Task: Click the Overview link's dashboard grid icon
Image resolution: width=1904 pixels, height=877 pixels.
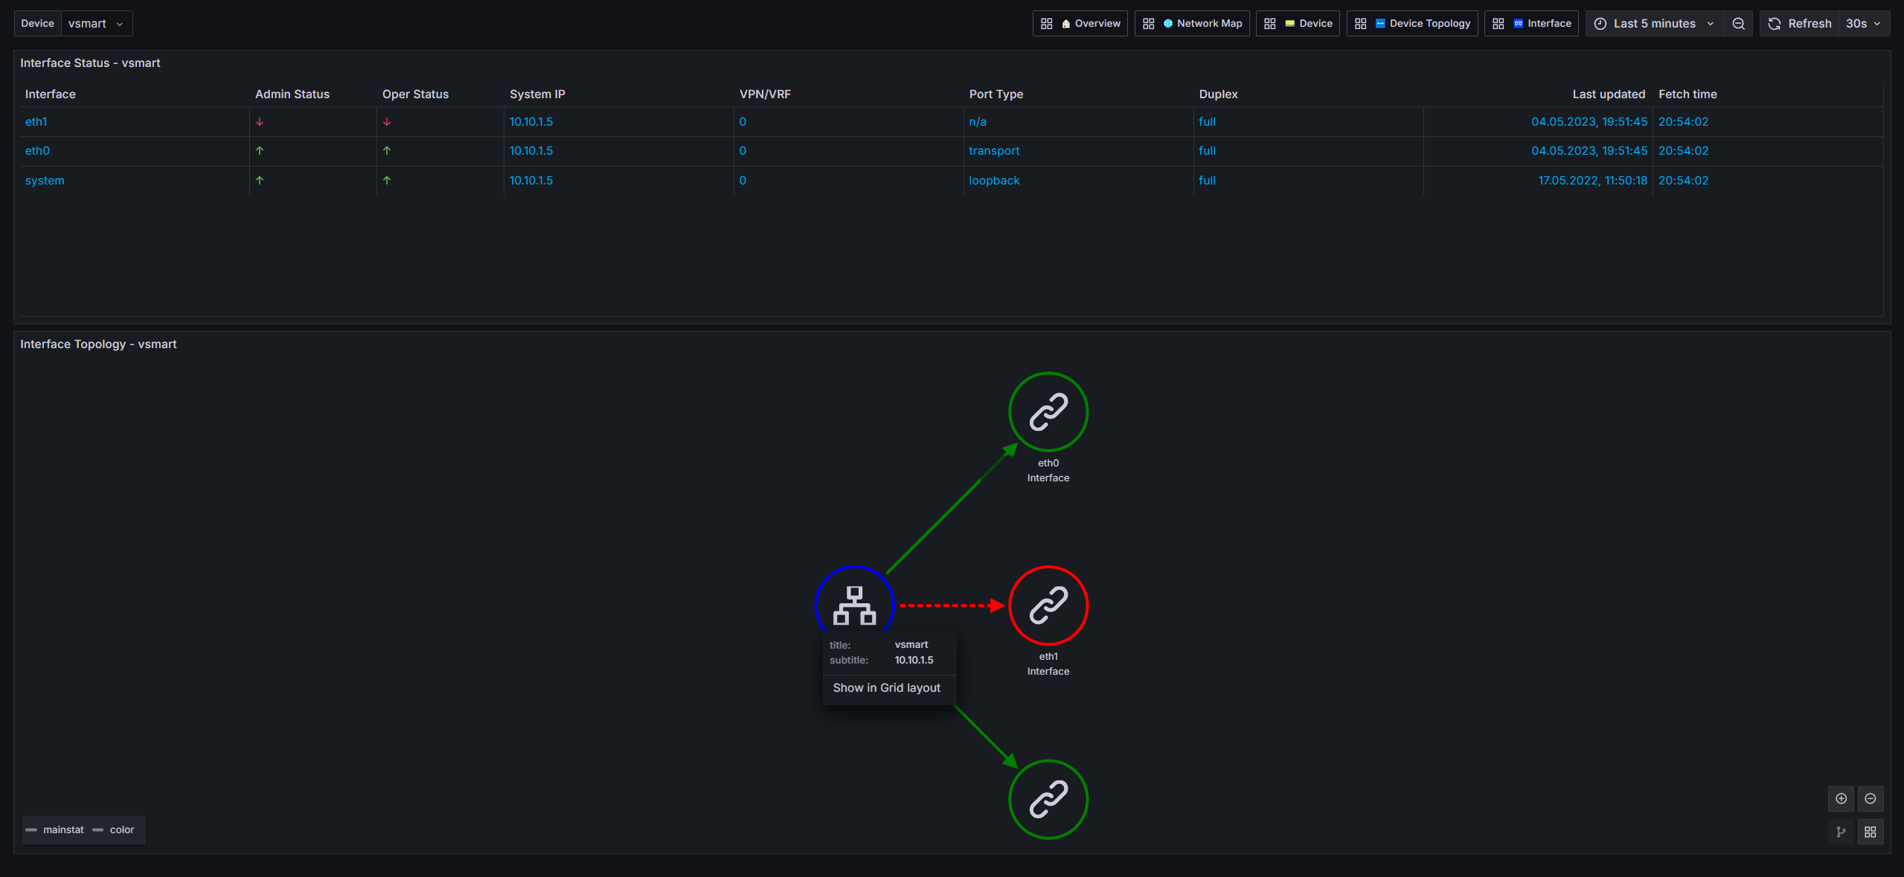Action: tap(1047, 24)
